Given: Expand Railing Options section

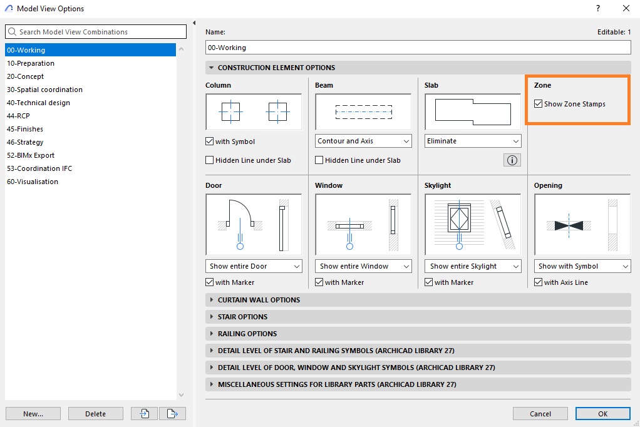Looking at the screenshot, I should click(x=418, y=334).
